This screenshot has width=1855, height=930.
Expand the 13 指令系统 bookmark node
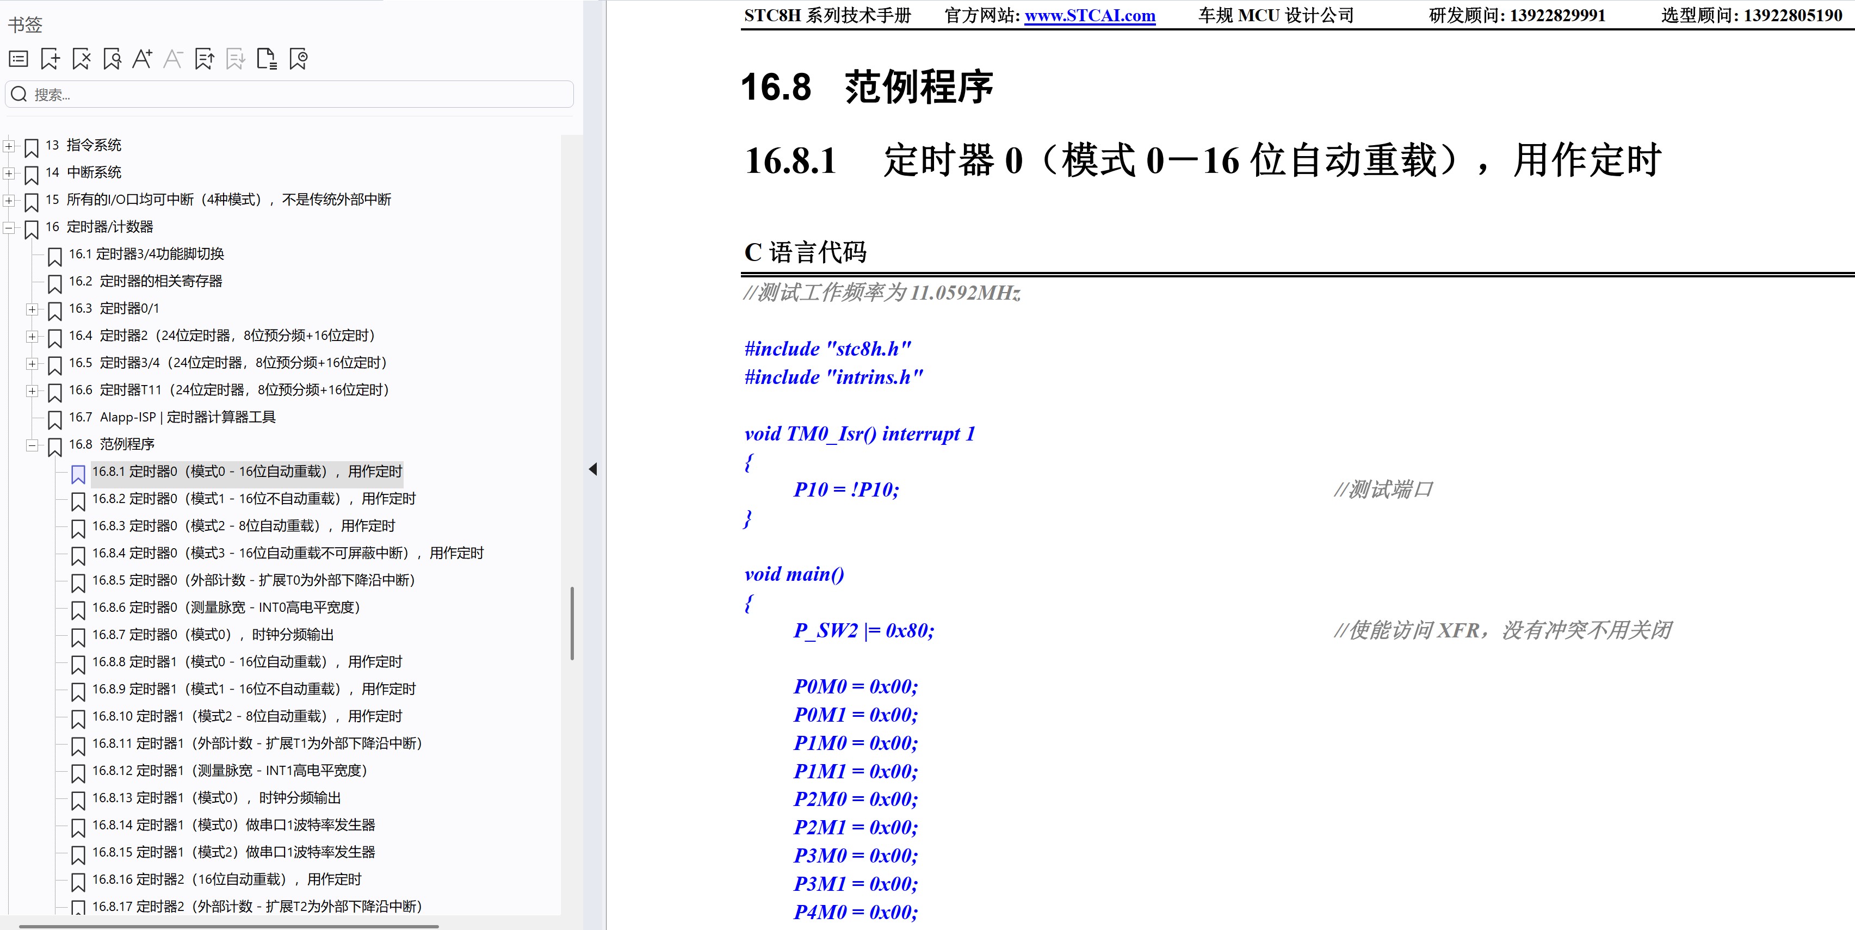9,146
